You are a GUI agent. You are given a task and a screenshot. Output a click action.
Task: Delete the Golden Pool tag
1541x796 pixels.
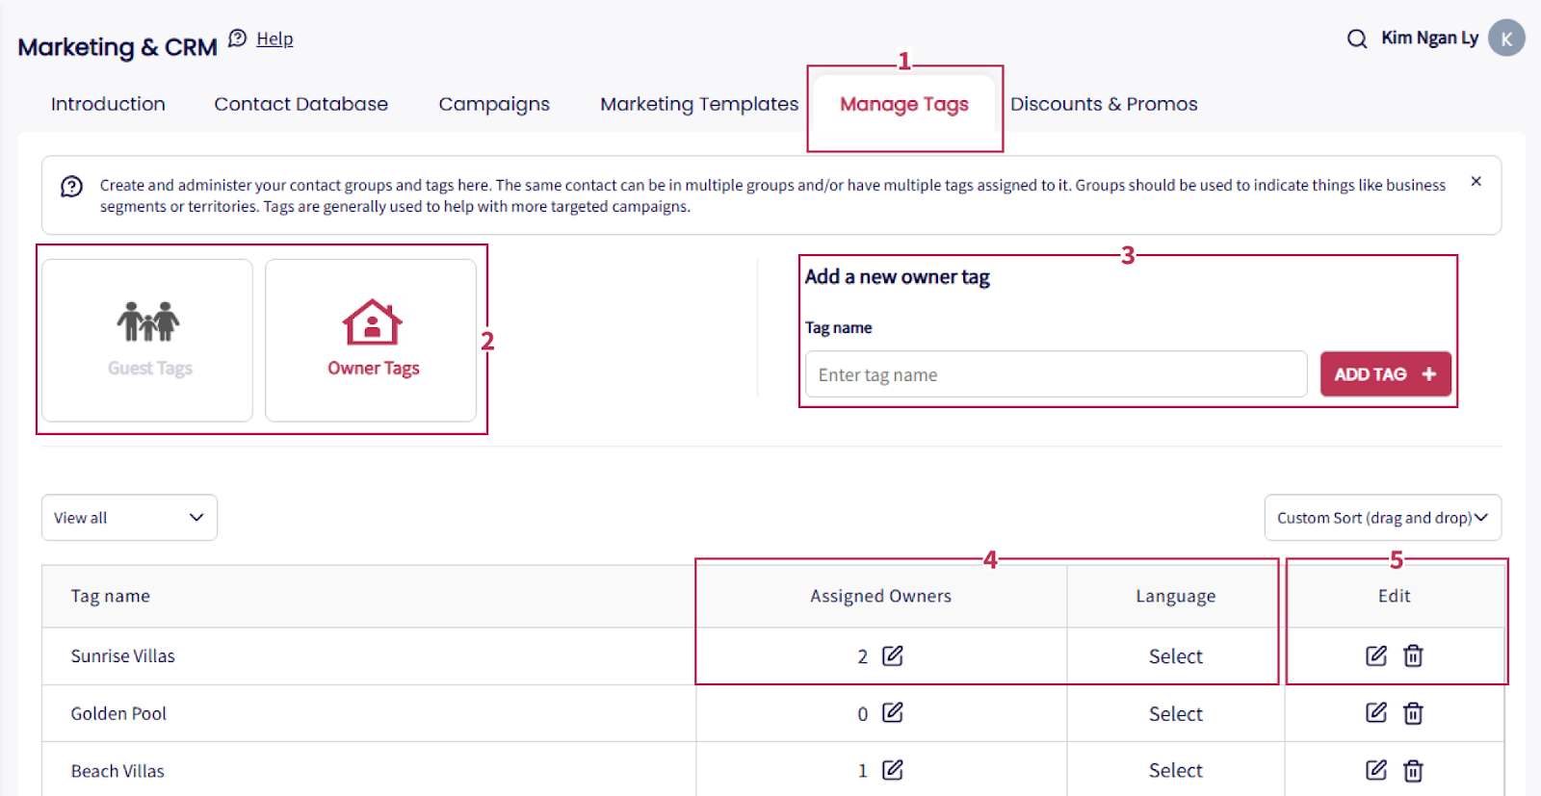[1413, 713]
